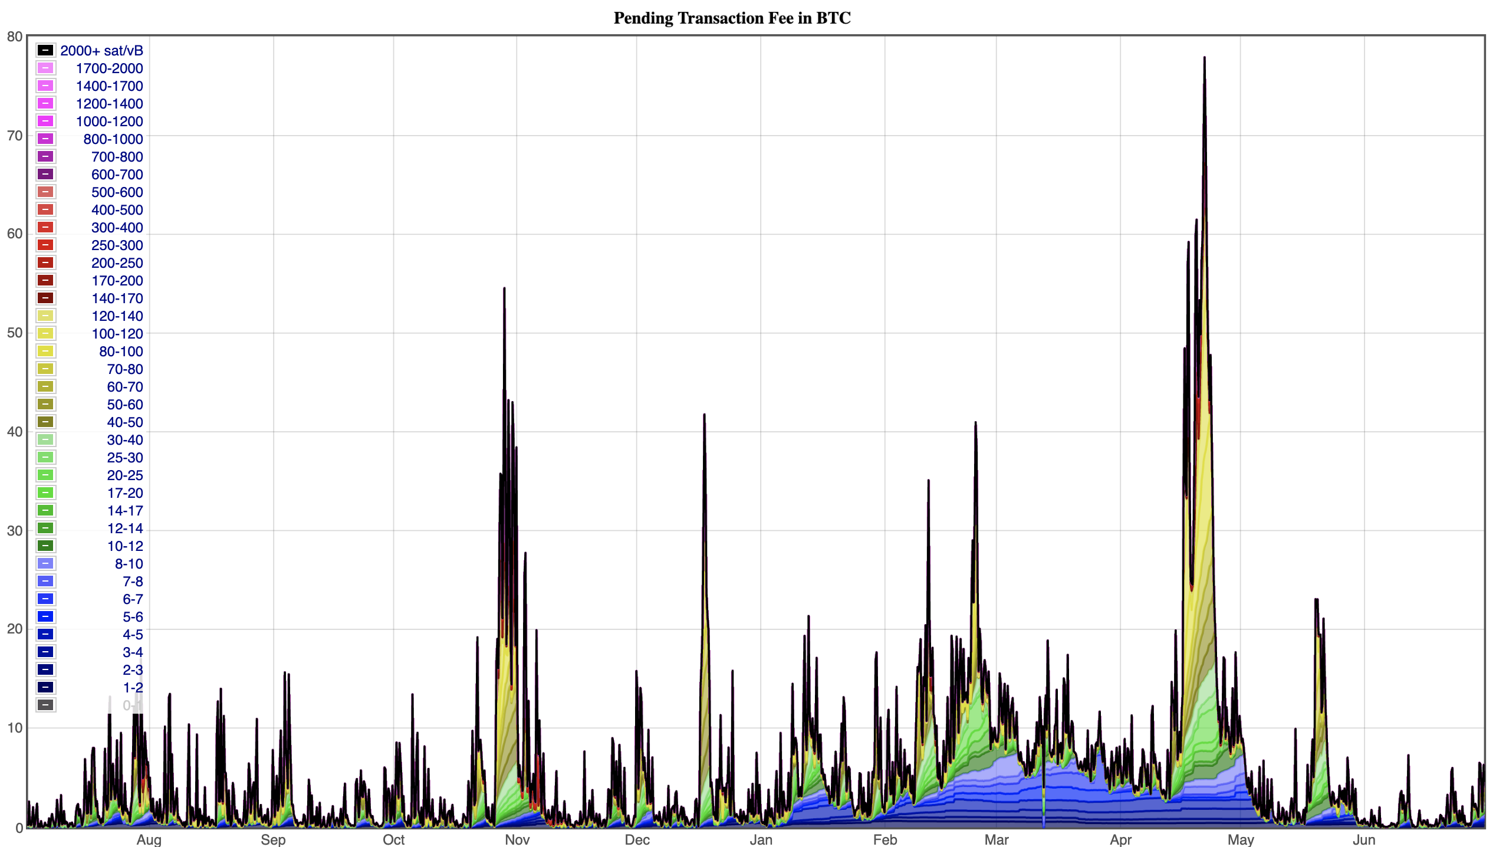Screen dimensions: 1506x847
Task: Click the 600-700 legend label text
Action: [x=117, y=175]
